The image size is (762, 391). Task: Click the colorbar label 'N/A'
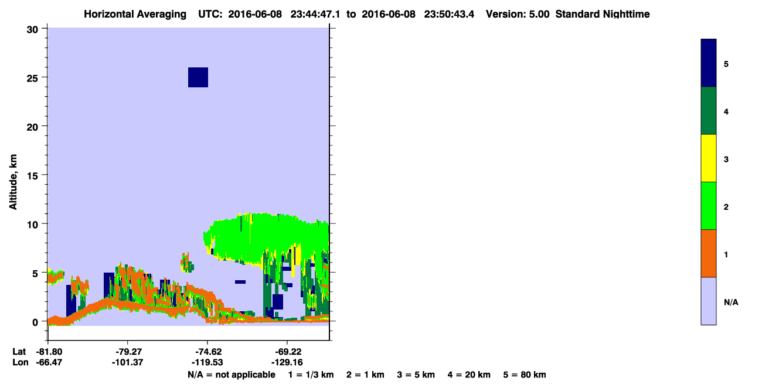(730, 302)
